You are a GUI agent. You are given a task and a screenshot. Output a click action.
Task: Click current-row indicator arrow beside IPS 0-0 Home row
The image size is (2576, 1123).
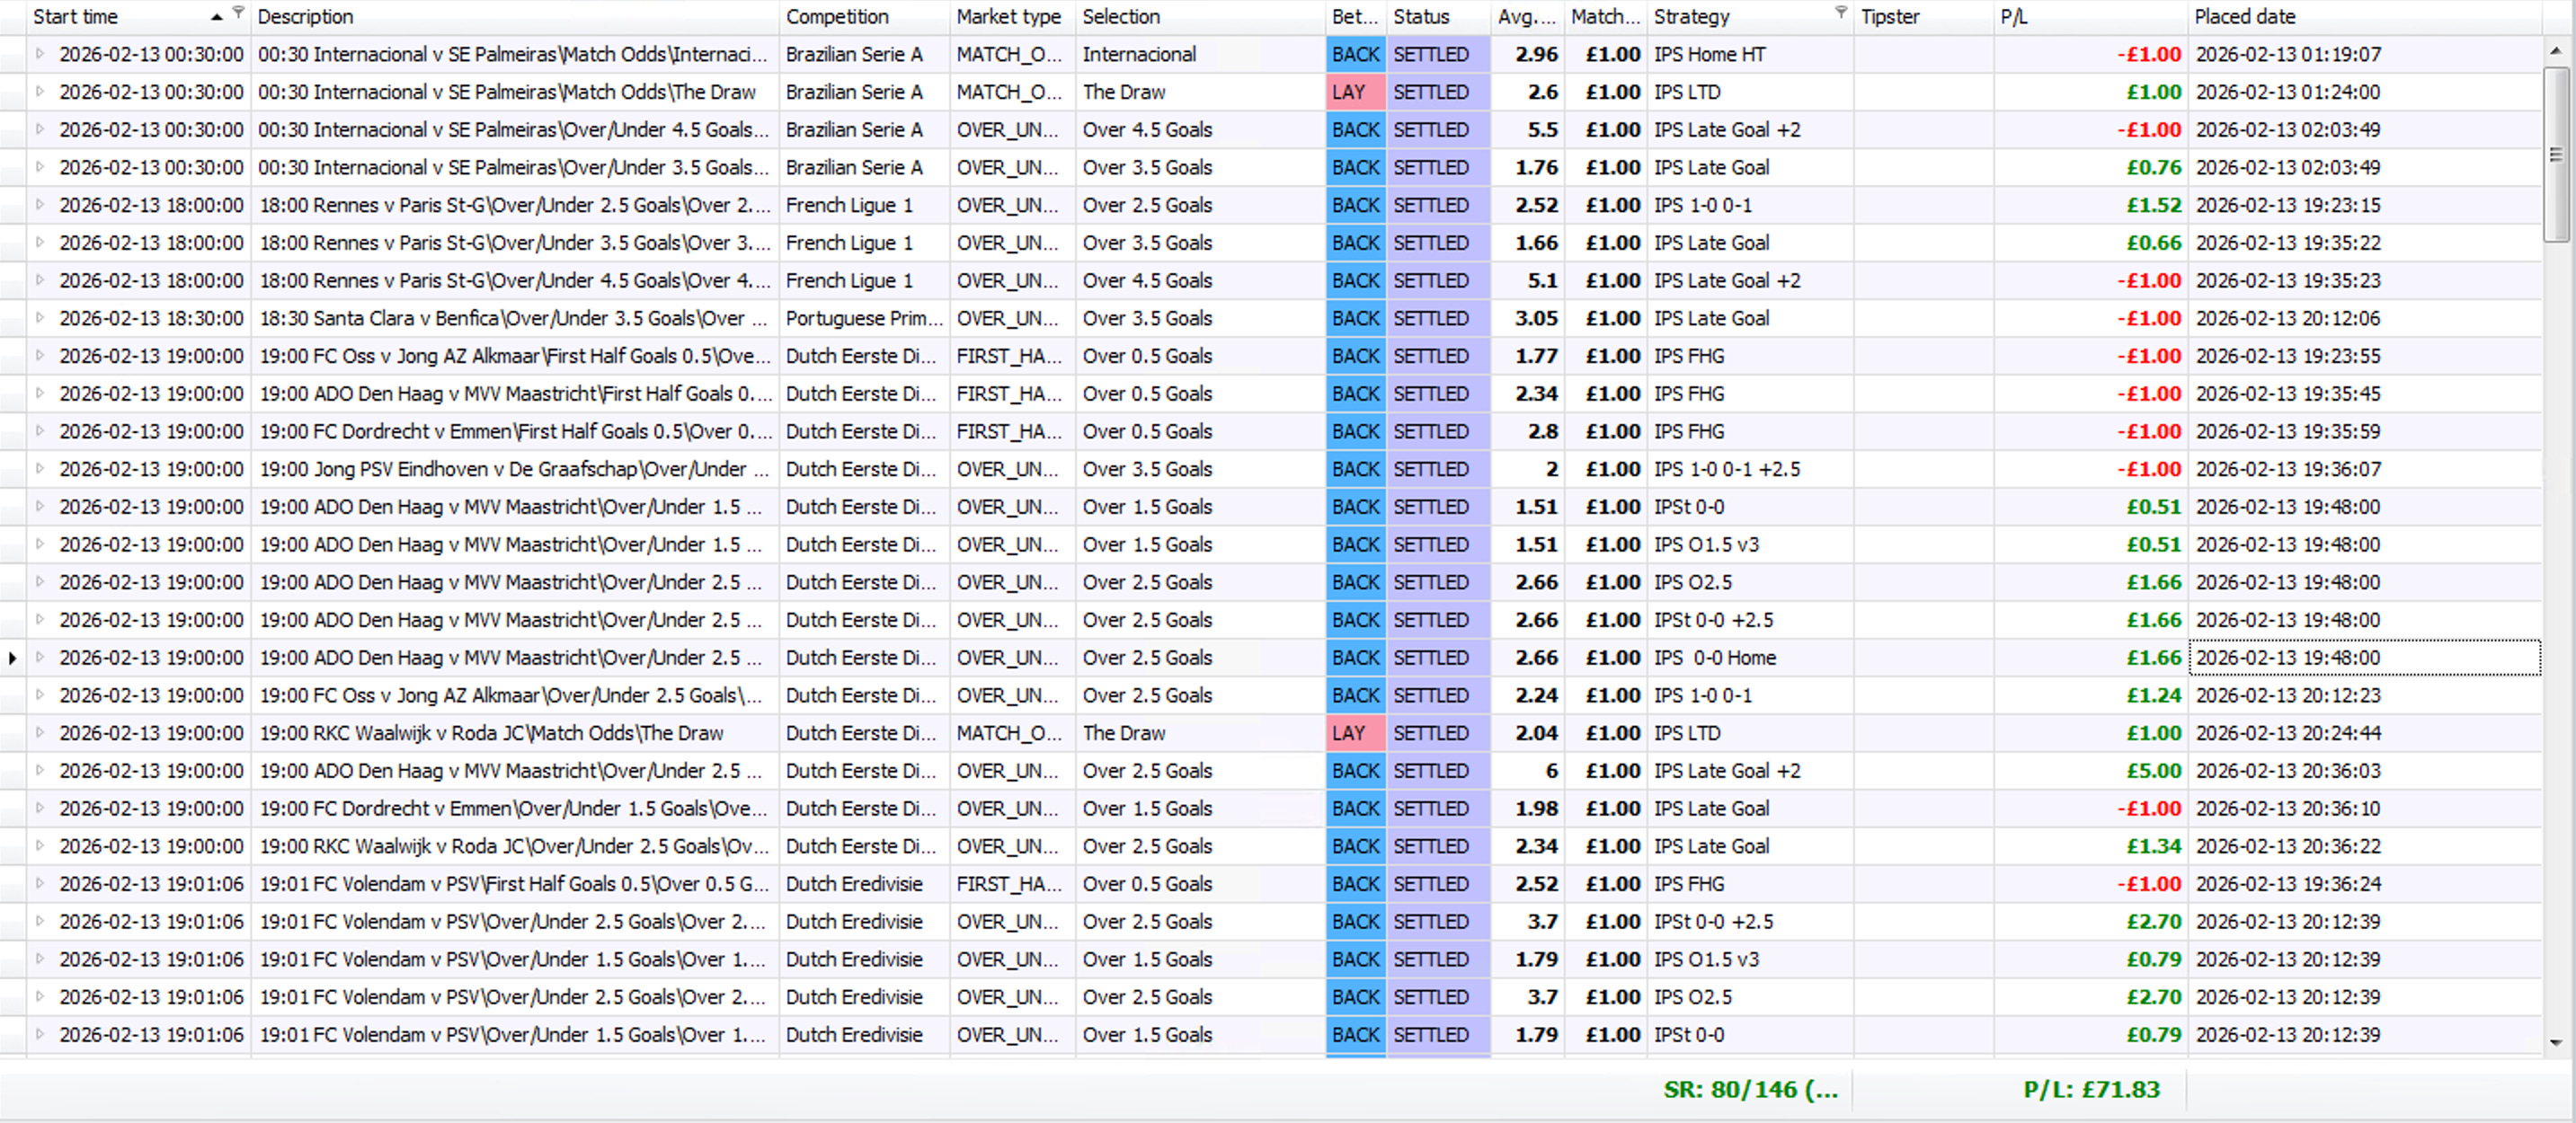tap(12, 658)
